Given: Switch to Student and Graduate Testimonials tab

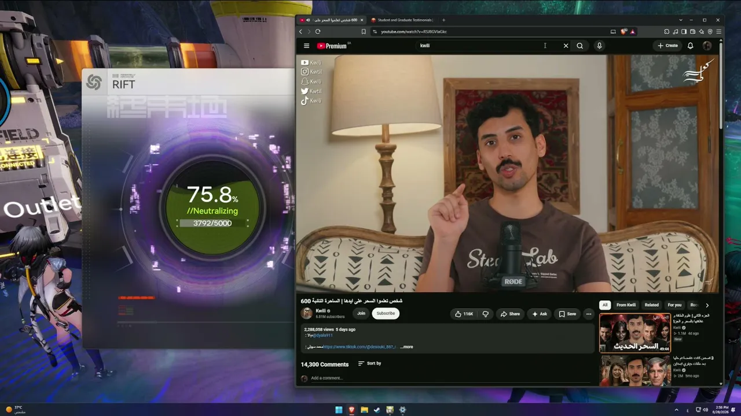Looking at the screenshot, I should 403,20.
